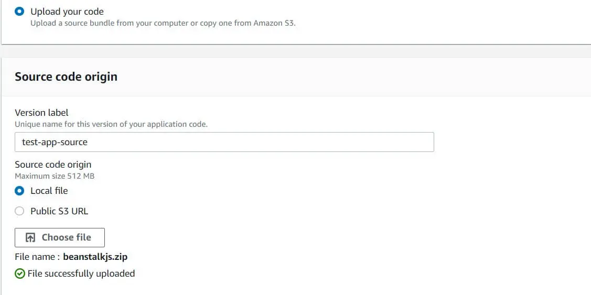Click the Choose file button
The width and height of the screenshot is (591, 295).
click(x=60, y=237)
